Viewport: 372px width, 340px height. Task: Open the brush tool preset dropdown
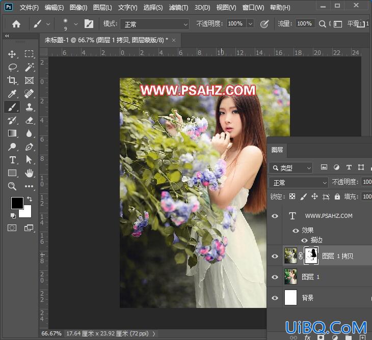pyautogui.click(x=48, y=24)
